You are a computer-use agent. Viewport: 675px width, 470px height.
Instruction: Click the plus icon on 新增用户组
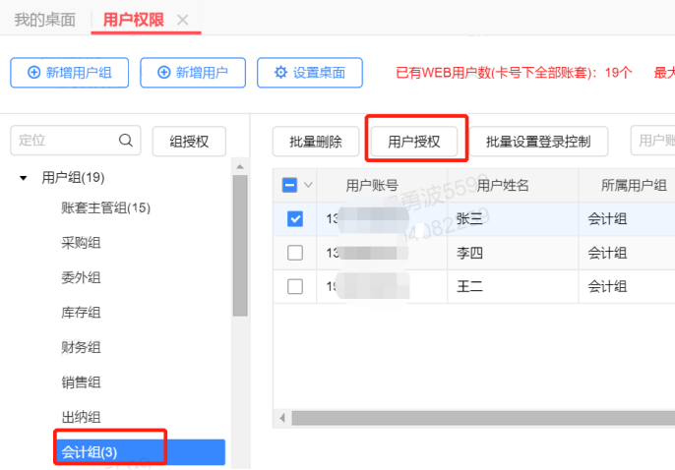click(x=34, y=72)
